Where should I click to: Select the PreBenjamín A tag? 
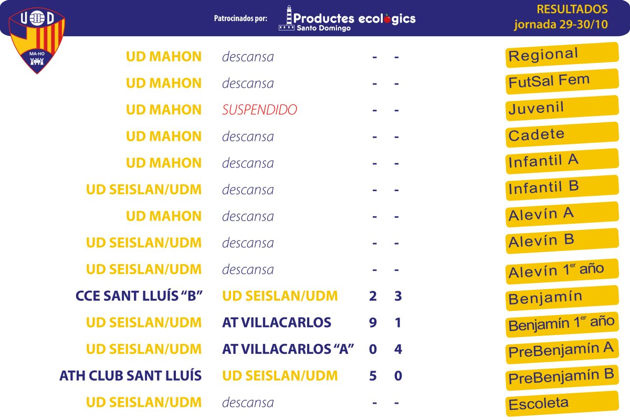[x=562, y=351]
